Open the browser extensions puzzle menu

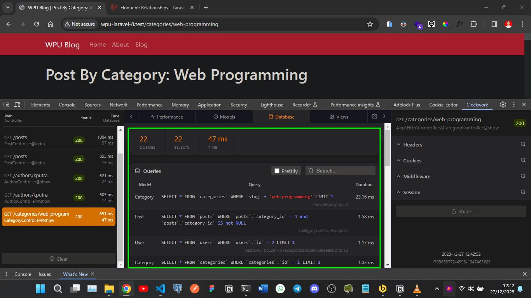(x=473, y=24)
